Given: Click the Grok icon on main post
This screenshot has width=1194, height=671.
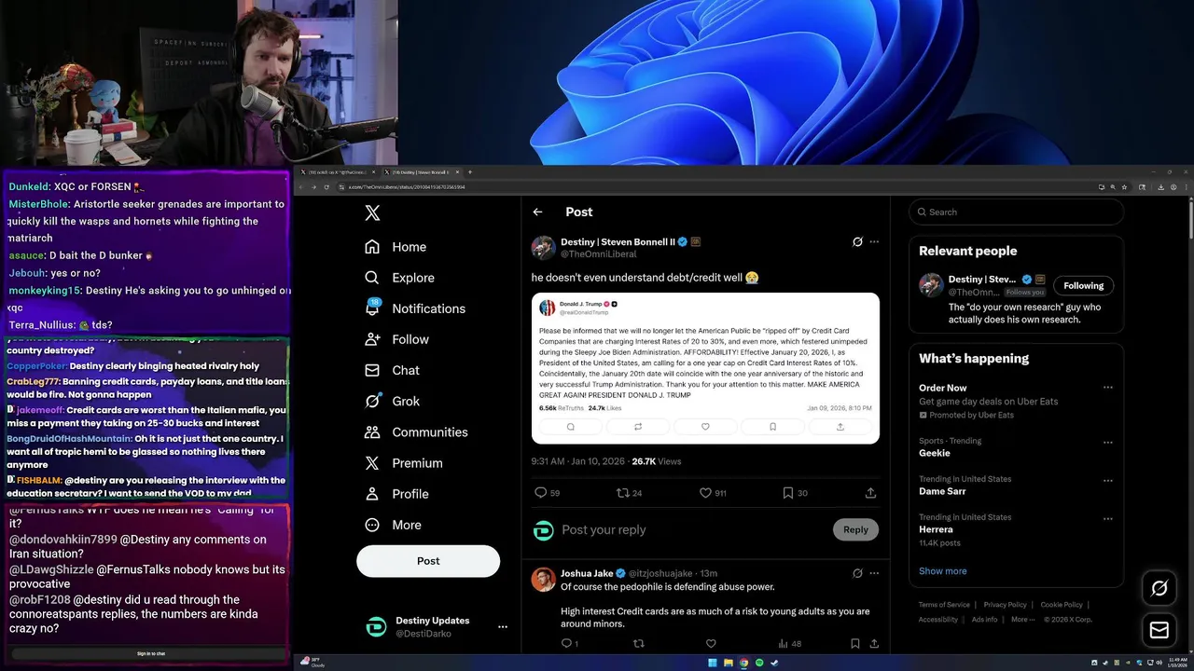Looking at the screenshot, I should point(857,241).
